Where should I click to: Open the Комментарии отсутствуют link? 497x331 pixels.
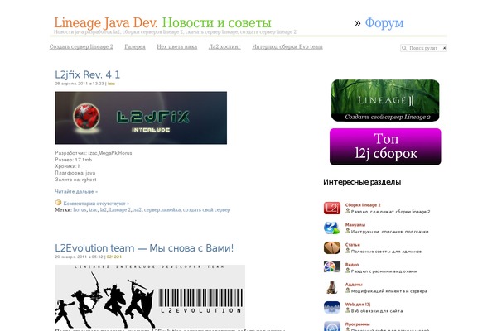tap(96, 204)
